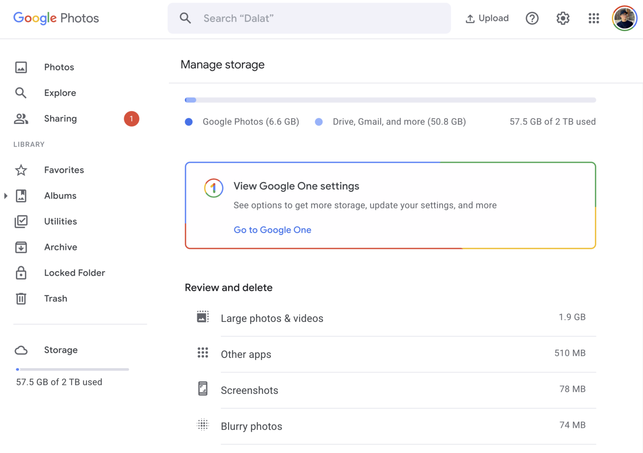The height and width of the screenshot is (453, 643).
Task: Click the Google One logo icon
Action: pos(213,188)
